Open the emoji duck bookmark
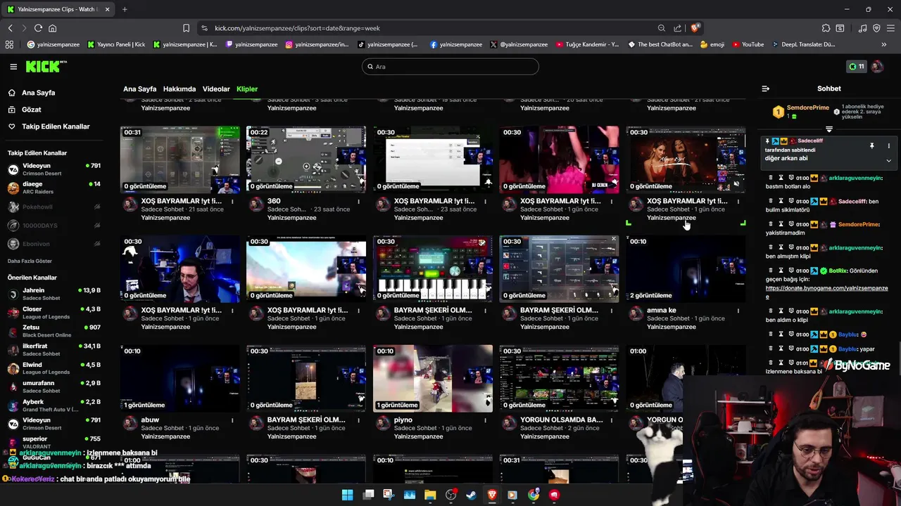 pos(712,44)
